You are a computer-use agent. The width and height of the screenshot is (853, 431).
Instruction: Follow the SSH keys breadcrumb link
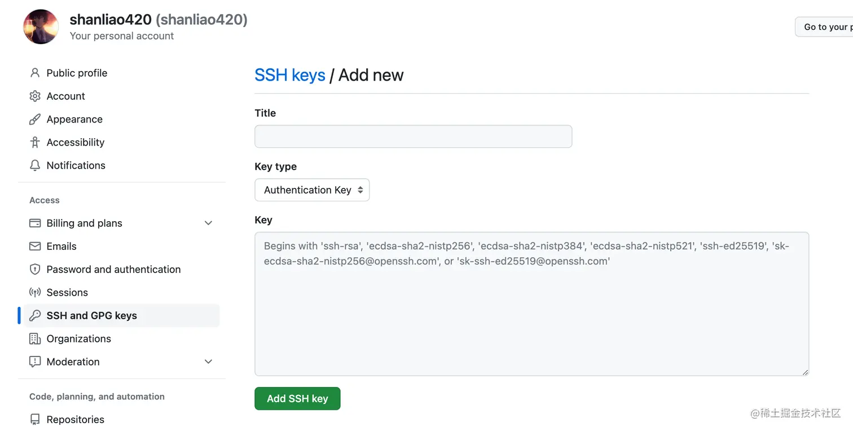pyautogui.click(x=289, y=75)
